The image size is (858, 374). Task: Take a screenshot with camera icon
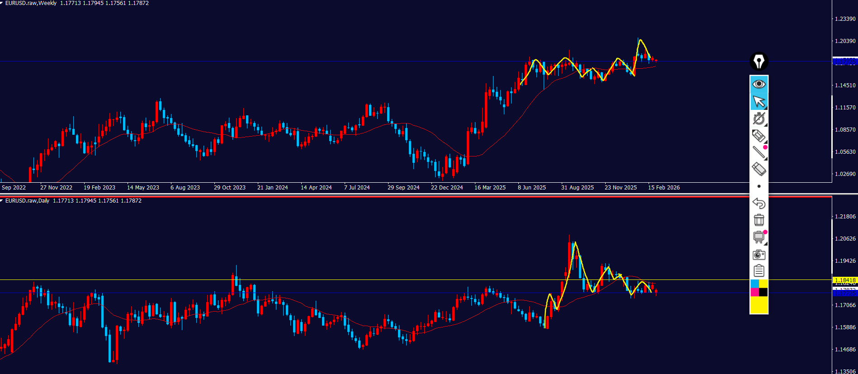[758, 255]
